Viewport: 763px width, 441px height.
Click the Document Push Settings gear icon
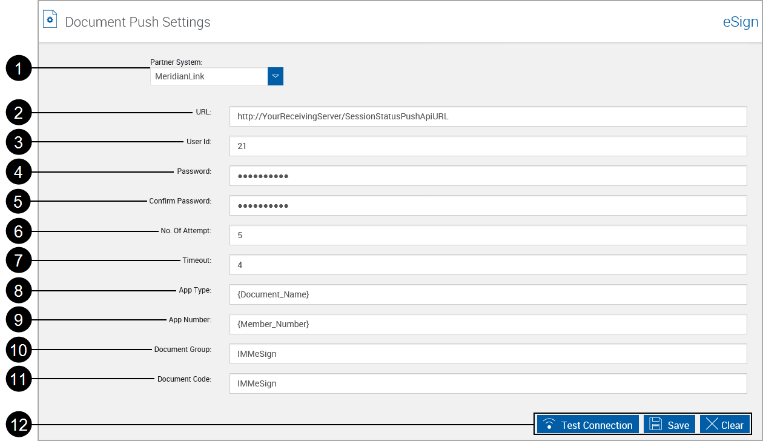click(50, 19)
